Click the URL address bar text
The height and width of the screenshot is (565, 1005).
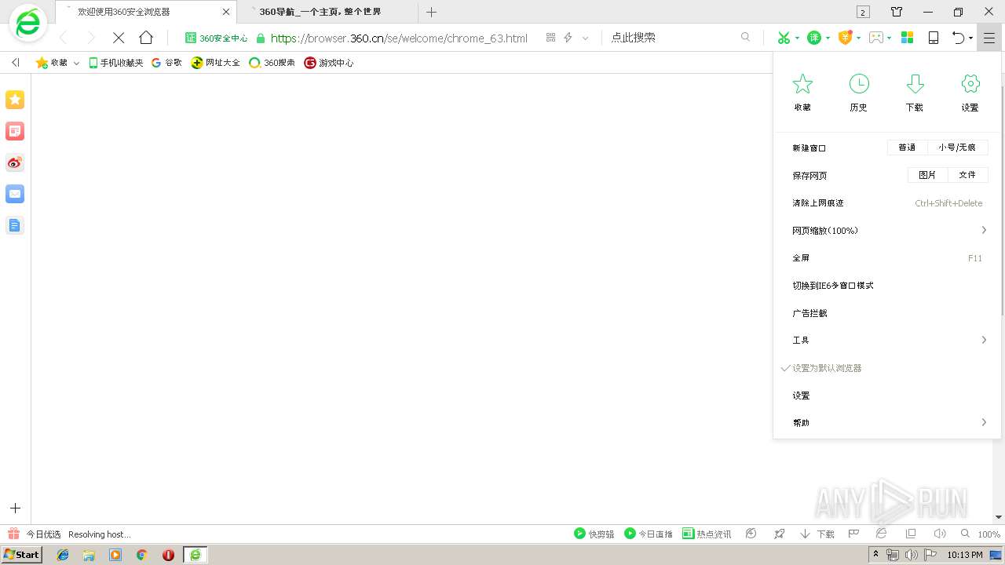pyautogui.click(x=399, y=38)
